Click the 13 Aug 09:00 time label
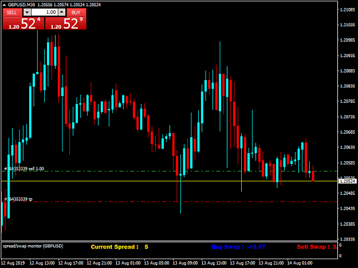This screenshot has width=358, height=268. (185, 263)
